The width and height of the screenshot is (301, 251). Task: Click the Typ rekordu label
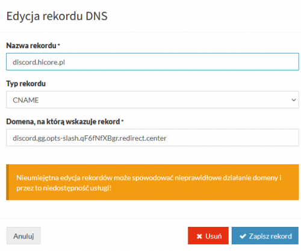26,84
